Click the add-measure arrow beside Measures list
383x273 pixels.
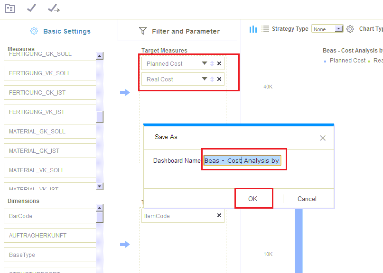[125, 93]
